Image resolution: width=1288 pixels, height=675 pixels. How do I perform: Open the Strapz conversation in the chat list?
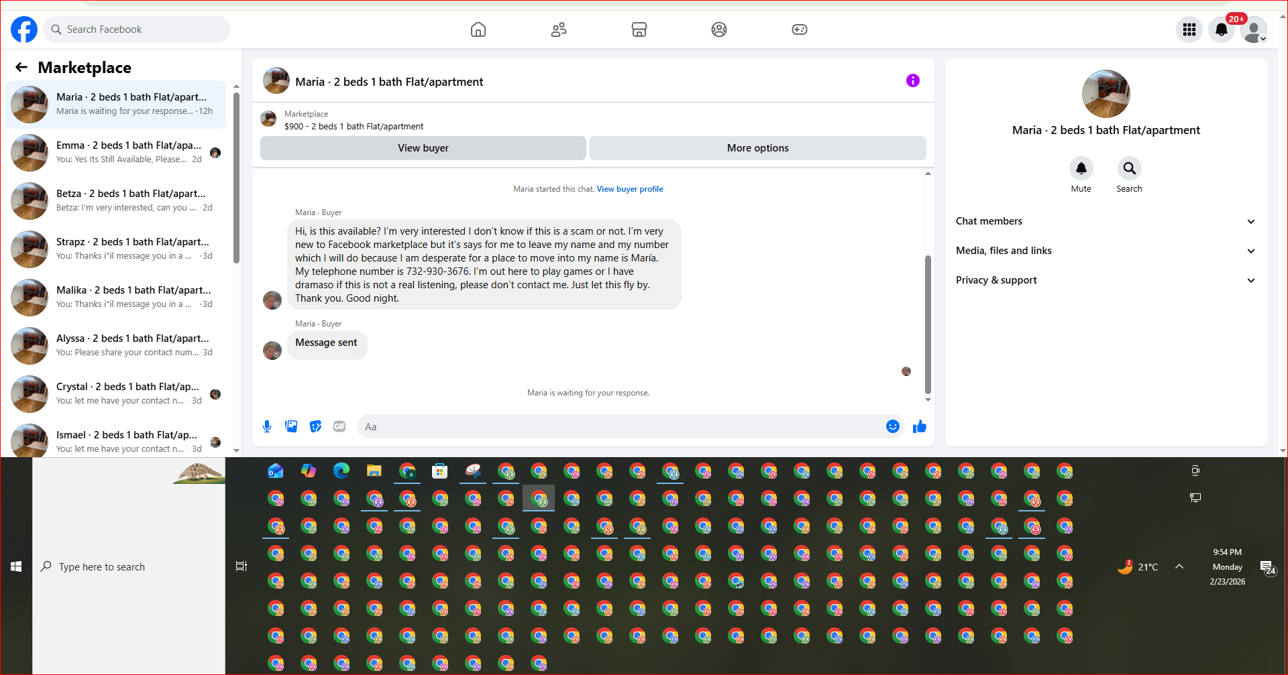pos(116,249)
